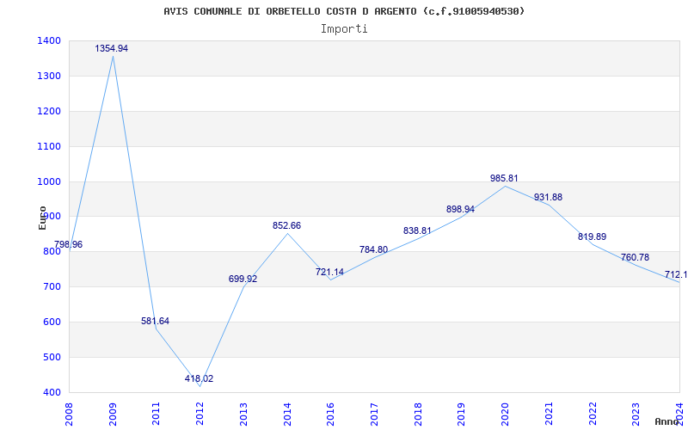Select the 985.81 data label
Viewport: 688px width, 430px height.
(504, 179)
